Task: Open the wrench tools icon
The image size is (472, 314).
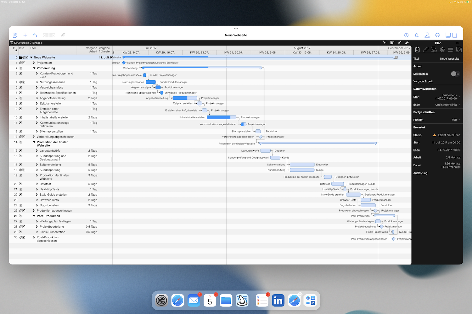Action: tap(407, 43)
